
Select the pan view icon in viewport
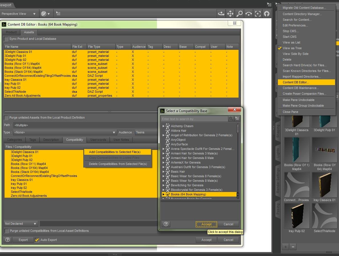pos(230,14)
